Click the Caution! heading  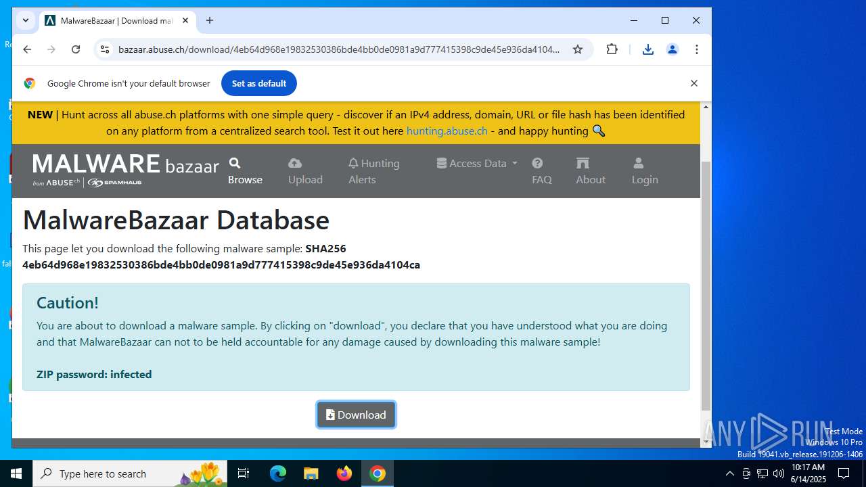click(x=68, y=302)
